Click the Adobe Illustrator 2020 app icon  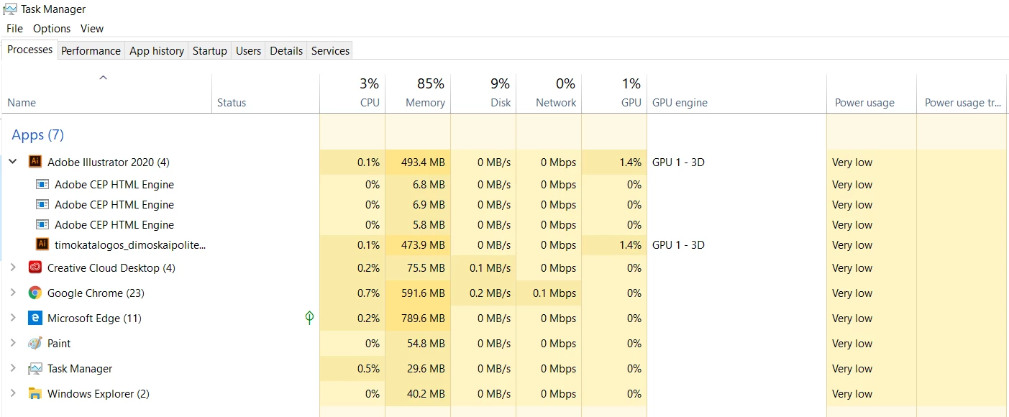(35, 162)
